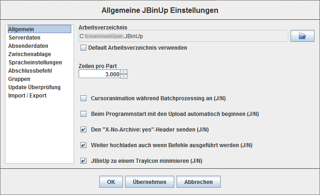
Task: Click the folder browse icon
Action: coord(302,36)
